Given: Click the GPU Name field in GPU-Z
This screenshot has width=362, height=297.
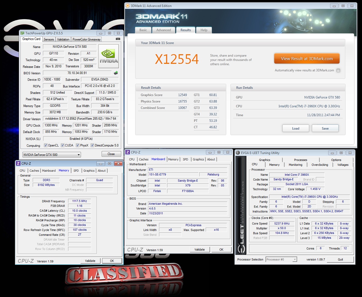Looking at the screenshot, I should (70, 47).
